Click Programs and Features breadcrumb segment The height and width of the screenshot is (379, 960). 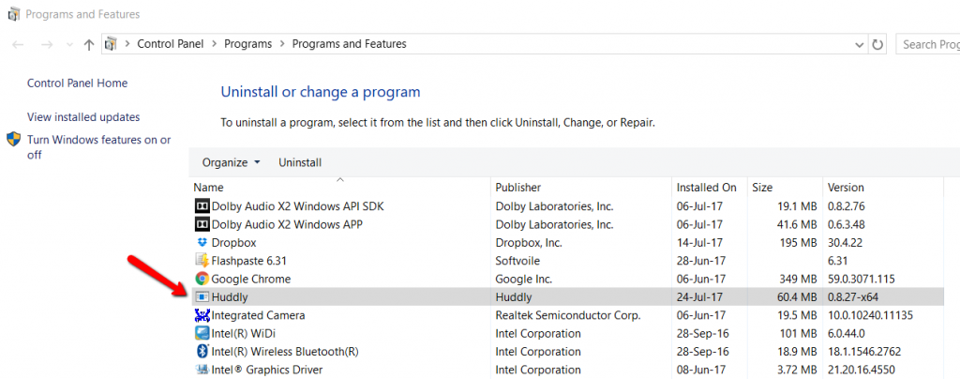click(349, 44)
